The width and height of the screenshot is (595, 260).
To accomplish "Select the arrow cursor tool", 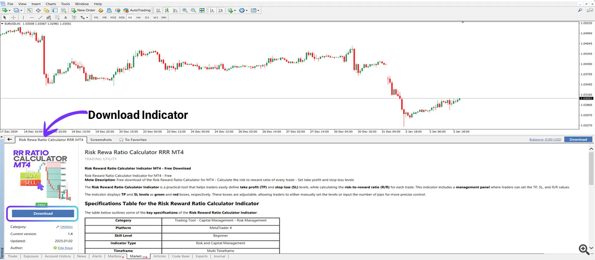I will [x=5, y=17].
